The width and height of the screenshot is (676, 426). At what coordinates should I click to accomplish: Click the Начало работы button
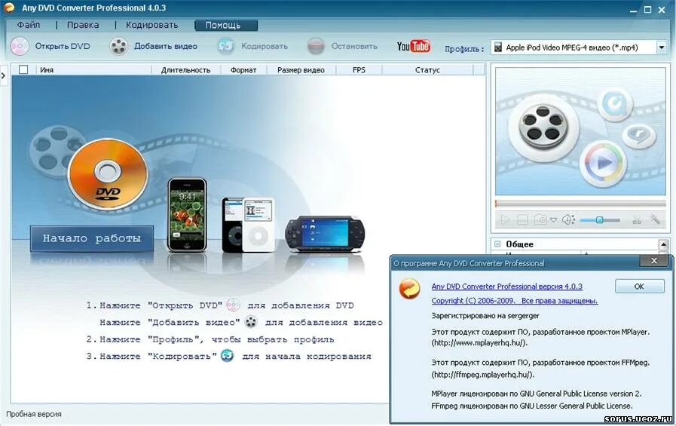[x=92, y=238]
